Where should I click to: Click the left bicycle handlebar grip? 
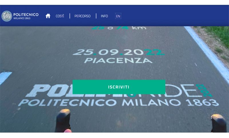click(63, 121)
